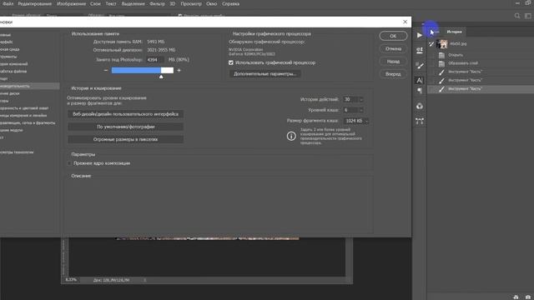Select Прозрачность и цветовой охват category
This screenshot has height=300, width=534.
point(24,108)
